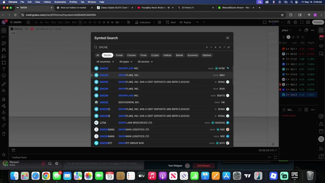Select the zoom in magnifier tool
Viewport: 325px width, 183px height.
(4, 90)
